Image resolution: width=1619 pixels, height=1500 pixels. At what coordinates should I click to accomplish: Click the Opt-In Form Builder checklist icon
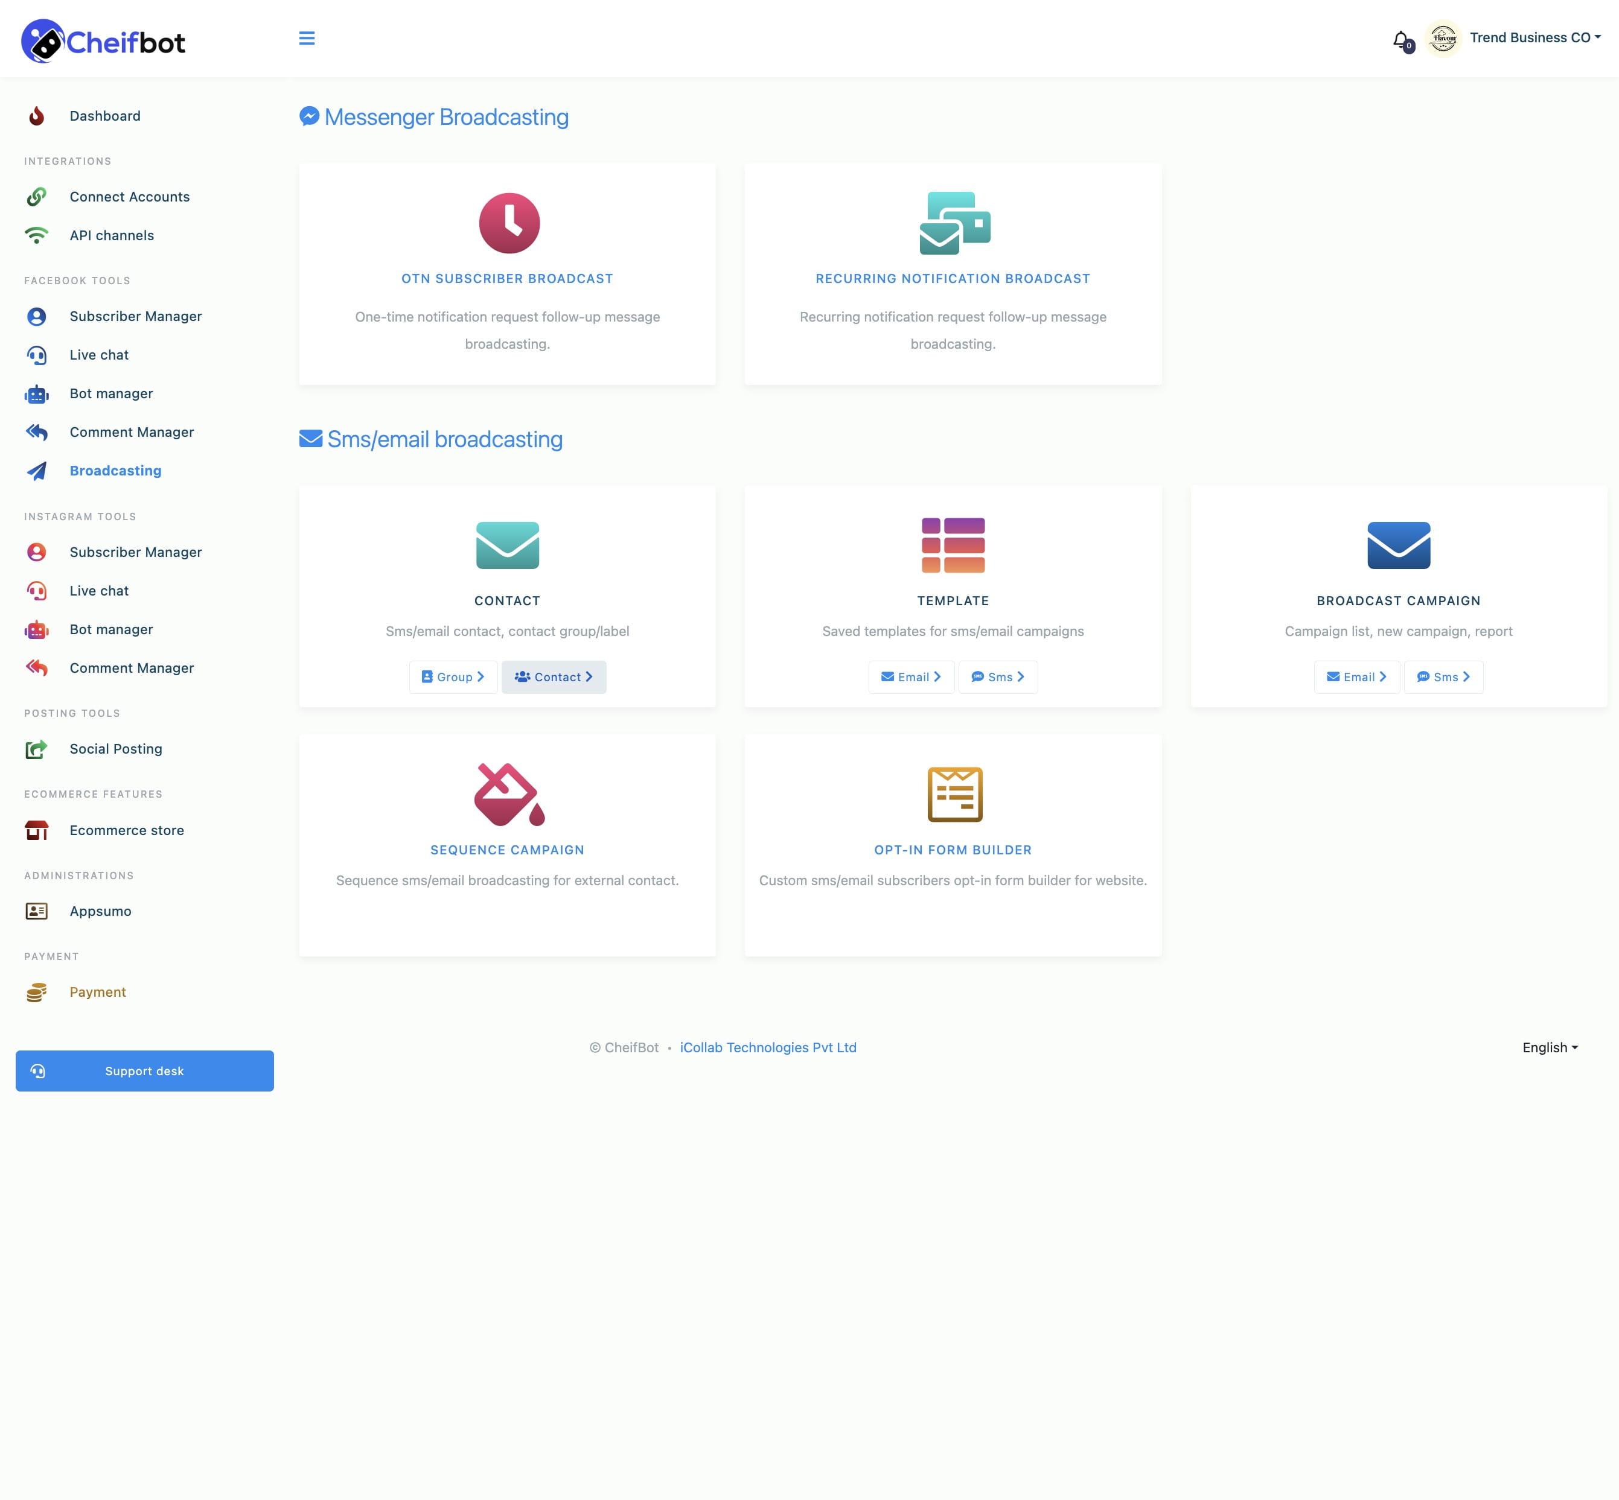953,792
